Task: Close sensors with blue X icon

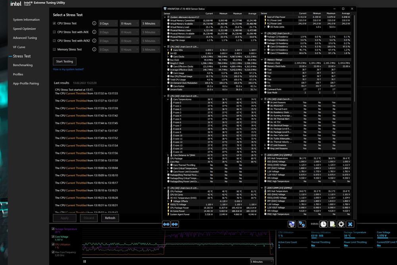Action: click(350, 224)
